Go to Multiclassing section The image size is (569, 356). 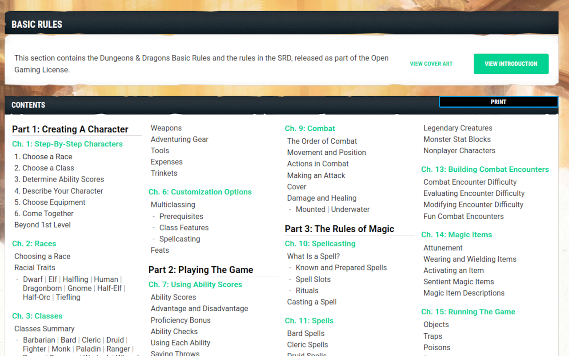173,205
